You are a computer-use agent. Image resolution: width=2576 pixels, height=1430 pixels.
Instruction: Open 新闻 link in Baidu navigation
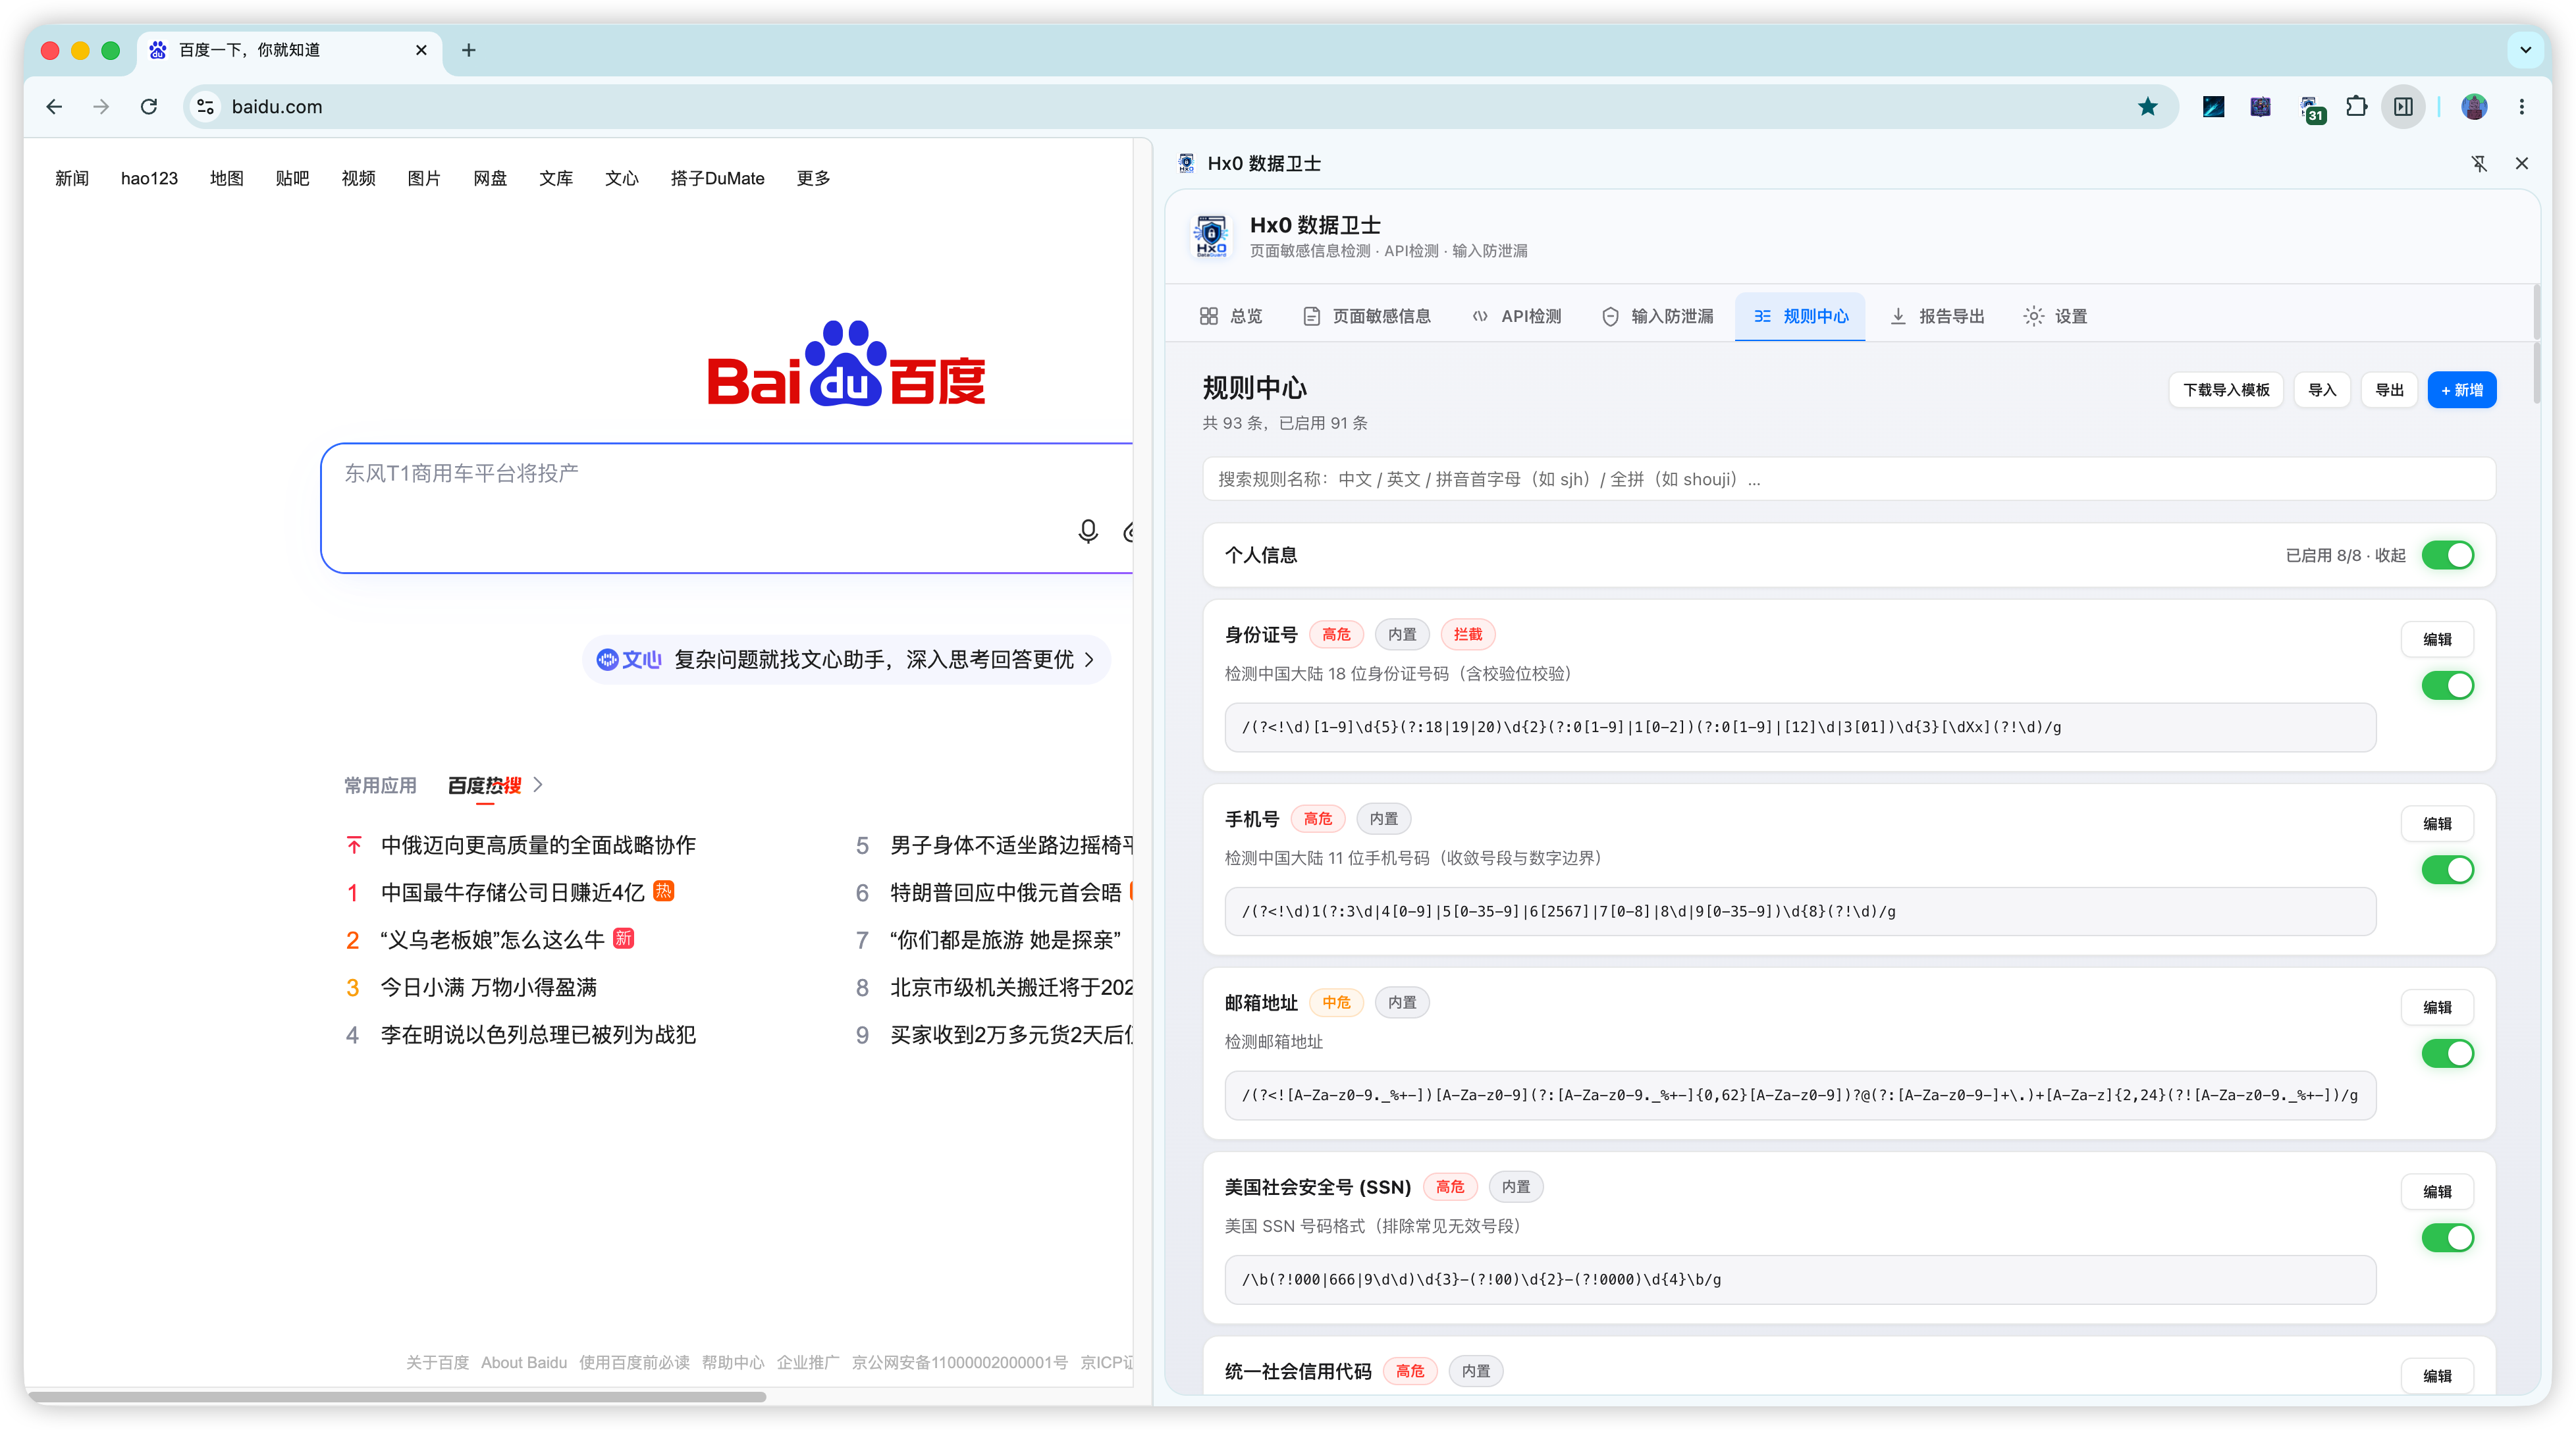point(72,178)
